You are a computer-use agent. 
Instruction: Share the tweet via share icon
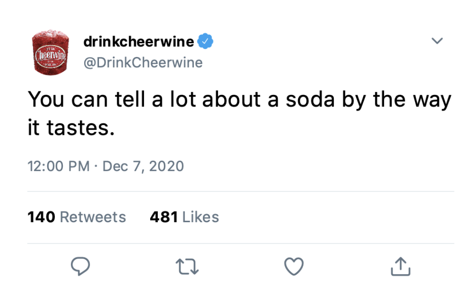(x=400, y=266)
